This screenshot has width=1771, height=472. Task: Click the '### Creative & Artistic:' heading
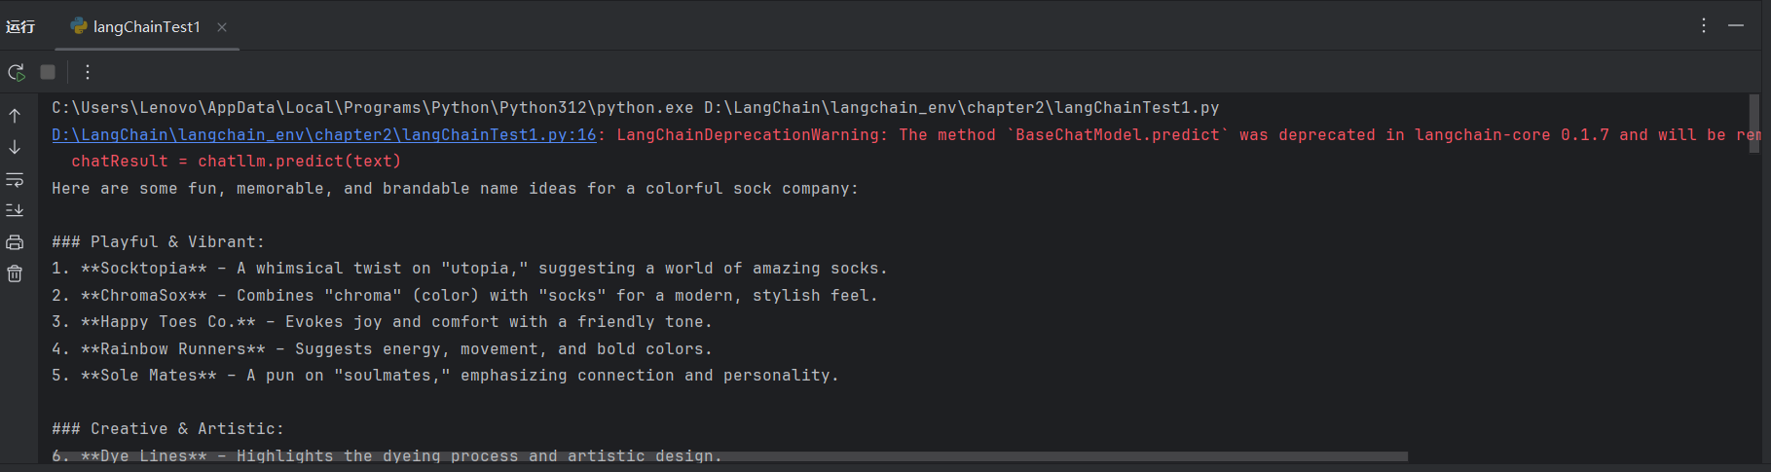(x=168, y=429)
